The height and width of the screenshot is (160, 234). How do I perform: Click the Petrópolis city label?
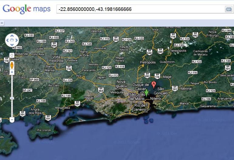[148, 62]
